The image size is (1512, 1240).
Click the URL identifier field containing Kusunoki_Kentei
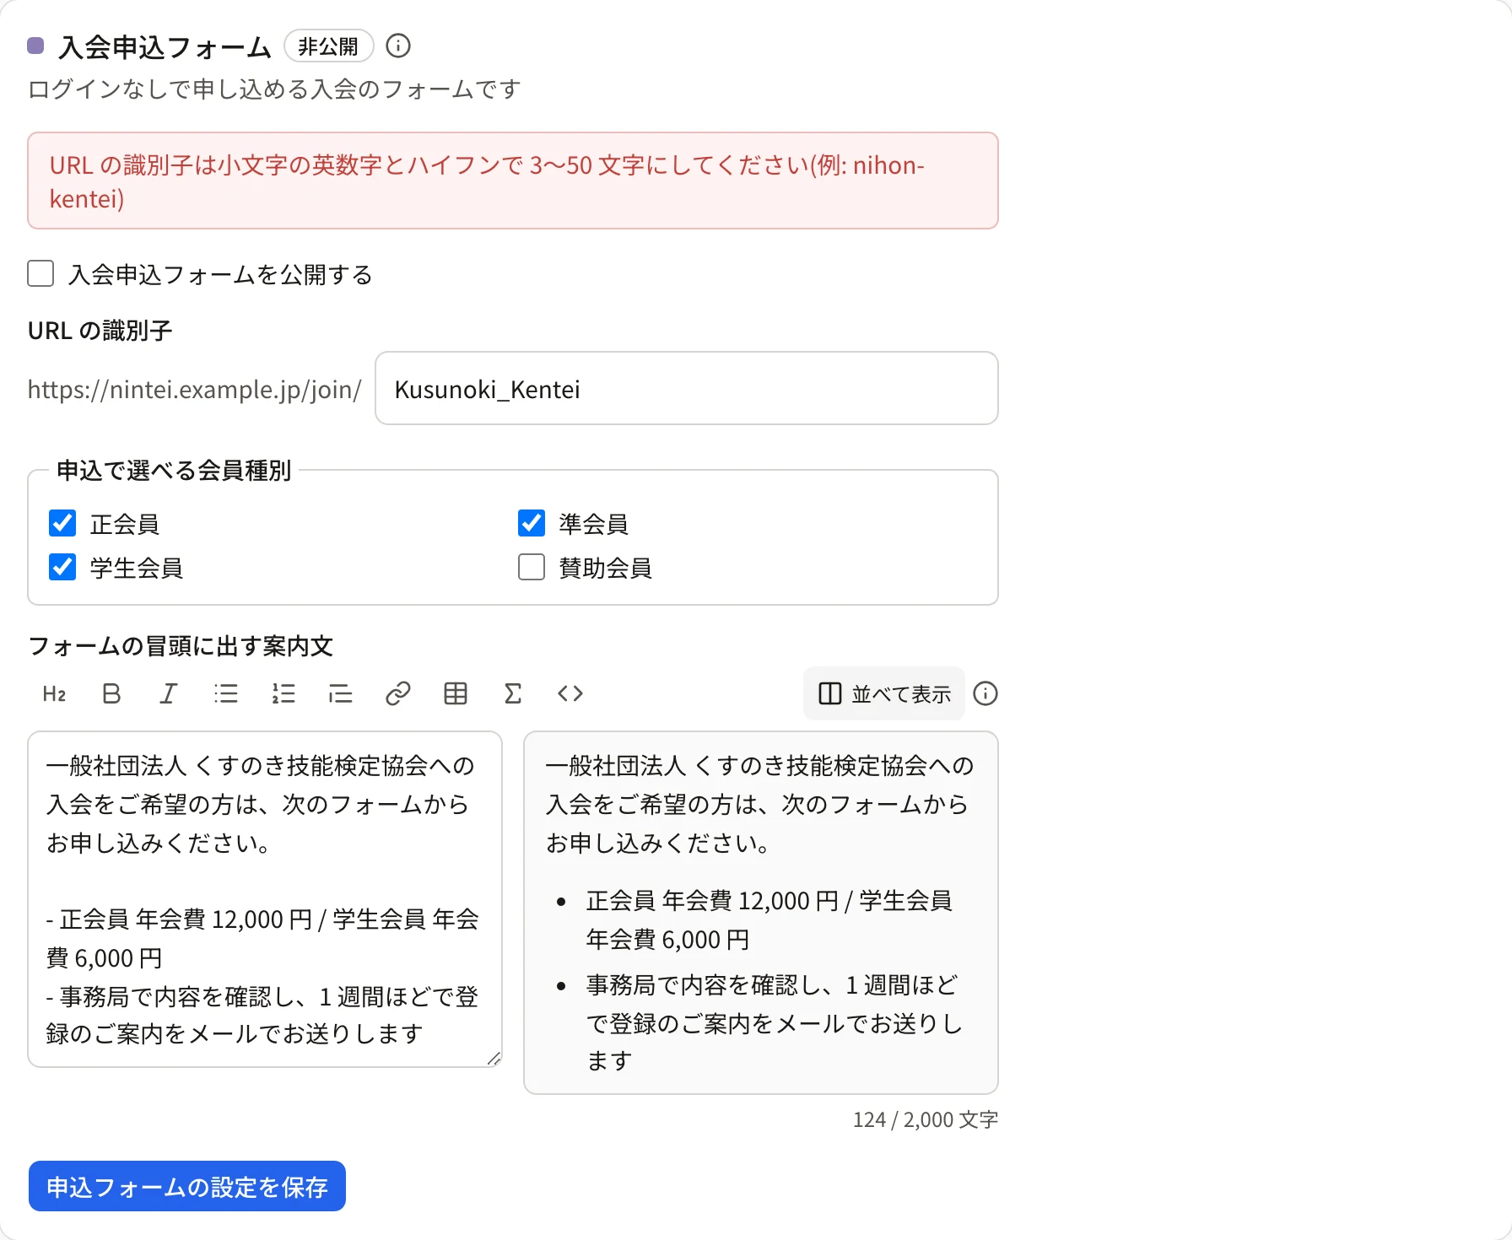(x=687, y=388)
